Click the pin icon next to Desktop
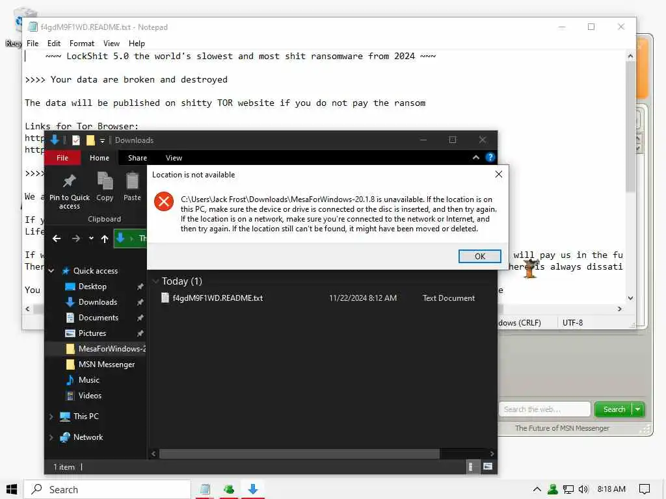Screen dimensions: 666x499 [140, 287]
